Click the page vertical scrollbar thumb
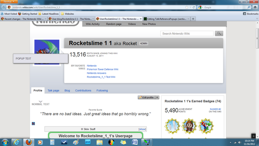The width and height of the screenshot is (259, 146). coord(257,38)
